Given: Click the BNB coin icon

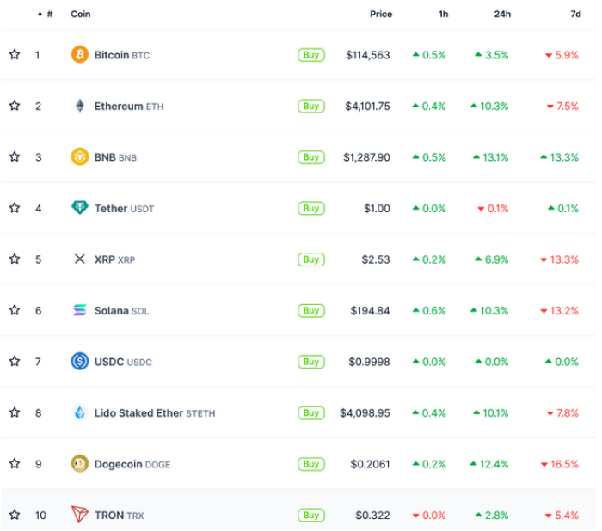Looking at the screenshot, I should pyautogui.click(x=79, y=157).
